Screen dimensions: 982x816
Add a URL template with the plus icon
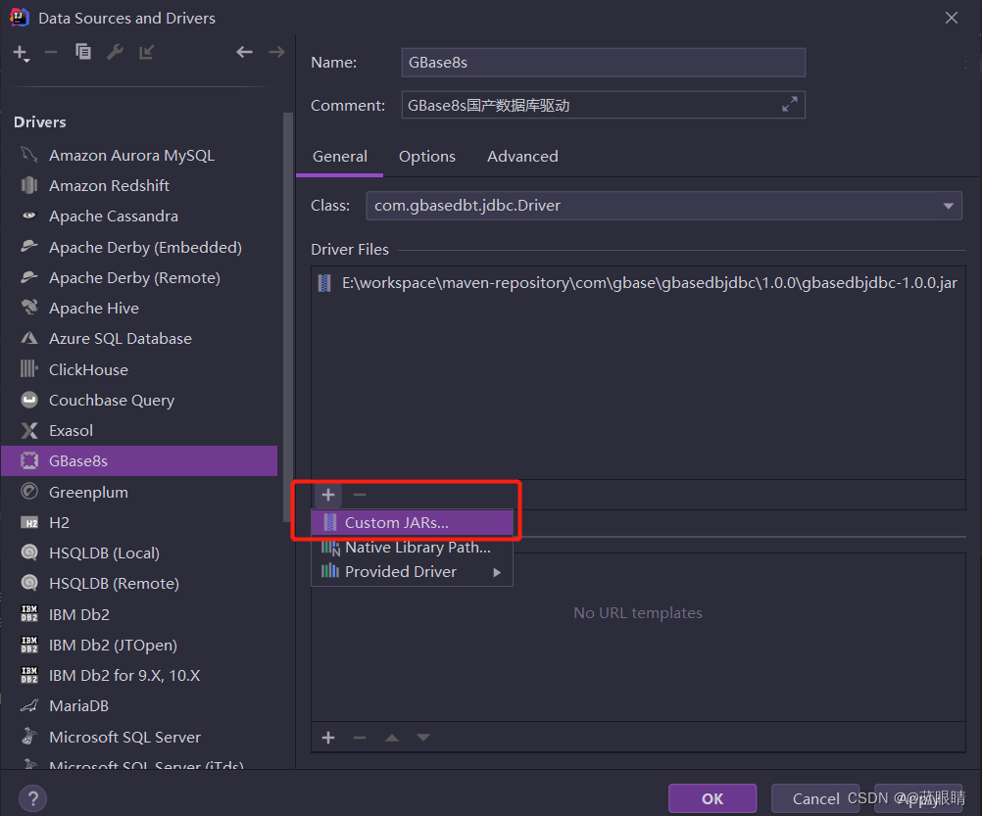(x=328, y=738)
